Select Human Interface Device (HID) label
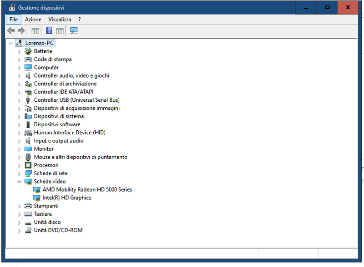The width and height of the screenshot is (364, 267). click(x=70, y=133)
